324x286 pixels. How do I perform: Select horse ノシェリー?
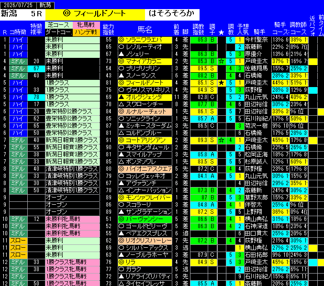[145, 54]
